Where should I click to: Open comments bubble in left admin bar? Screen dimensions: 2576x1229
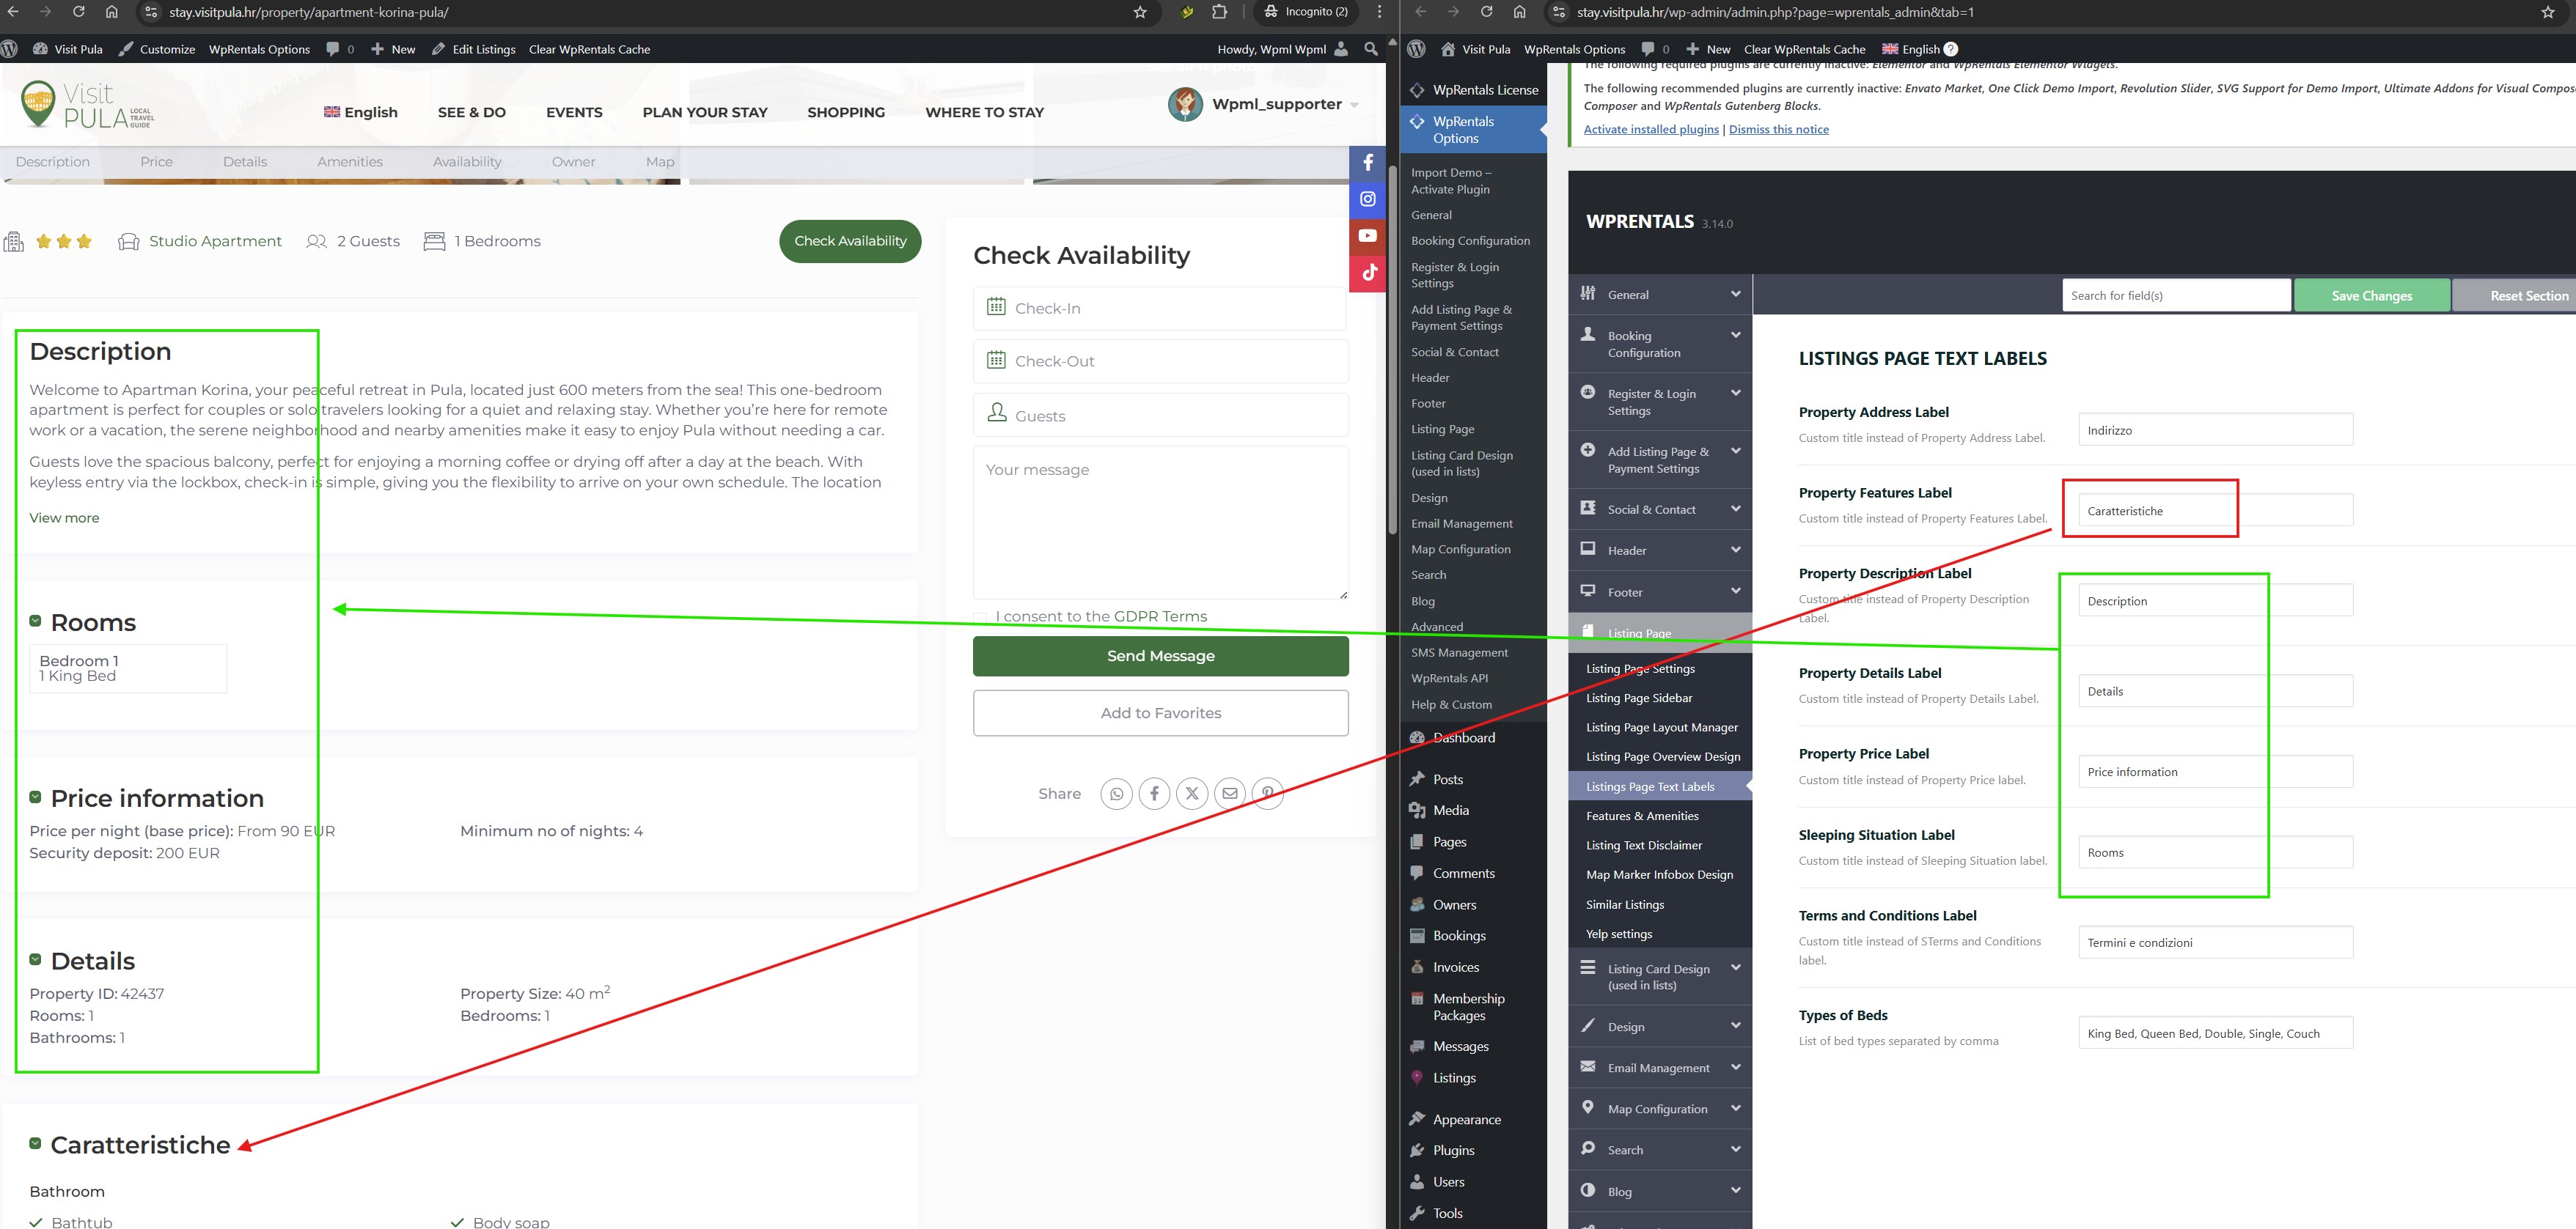tap(340, 49)
